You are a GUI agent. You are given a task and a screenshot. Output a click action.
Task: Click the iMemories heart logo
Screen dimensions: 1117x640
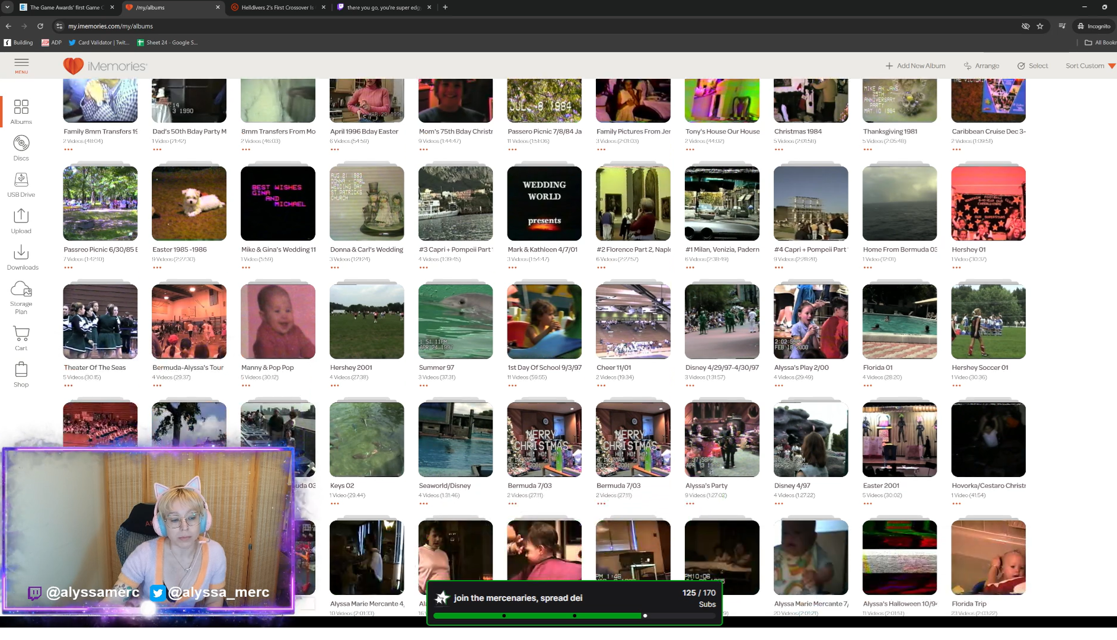[x=74, y=66]
